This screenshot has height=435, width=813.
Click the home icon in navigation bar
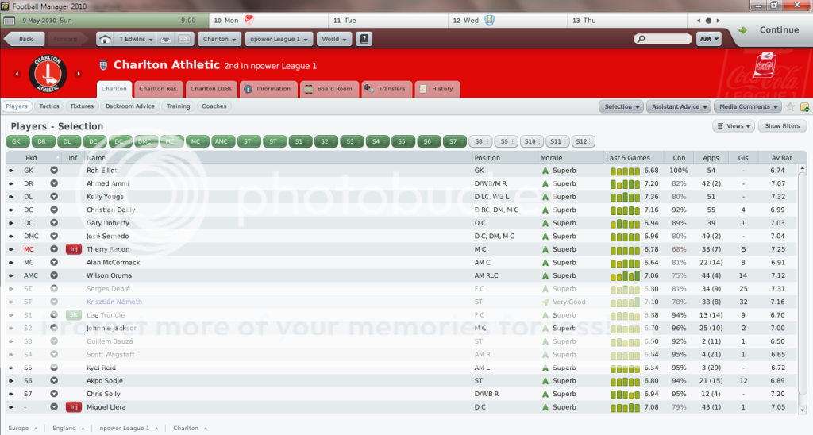tap(105, 39)
